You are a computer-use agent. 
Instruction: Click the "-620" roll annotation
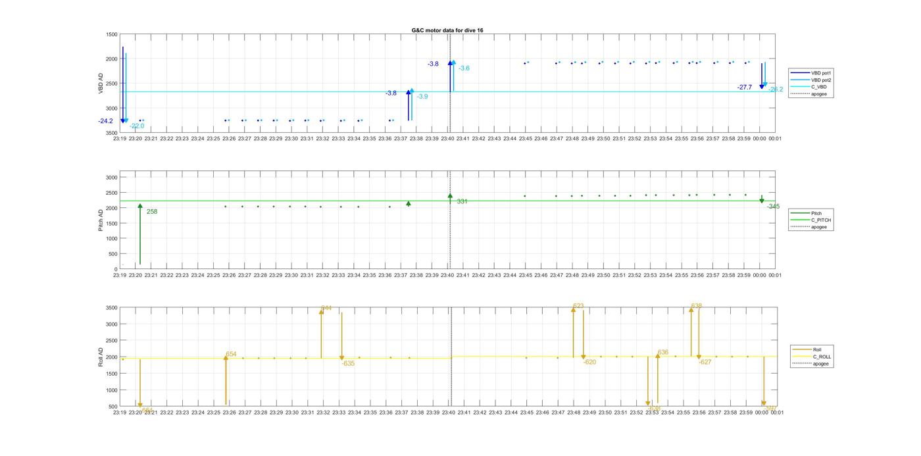pos(589,362)
